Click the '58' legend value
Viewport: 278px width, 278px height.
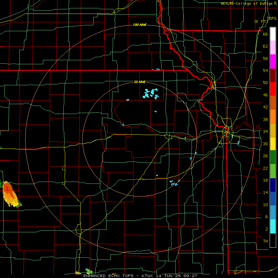[x=265, y=58]
